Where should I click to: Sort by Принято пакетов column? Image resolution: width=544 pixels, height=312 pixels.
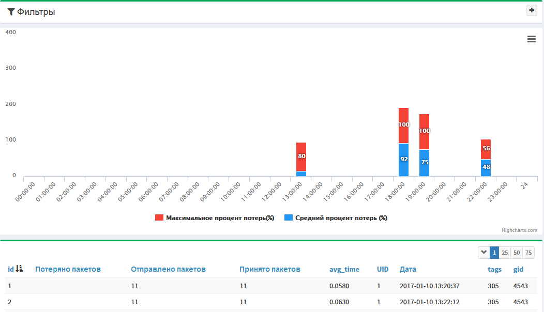tap(270, 269)
